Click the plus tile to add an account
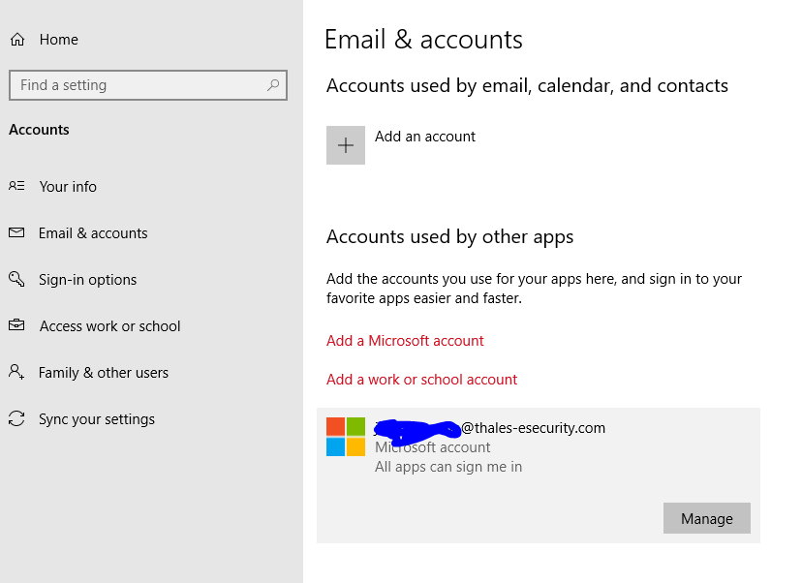 tap(346, 145)
